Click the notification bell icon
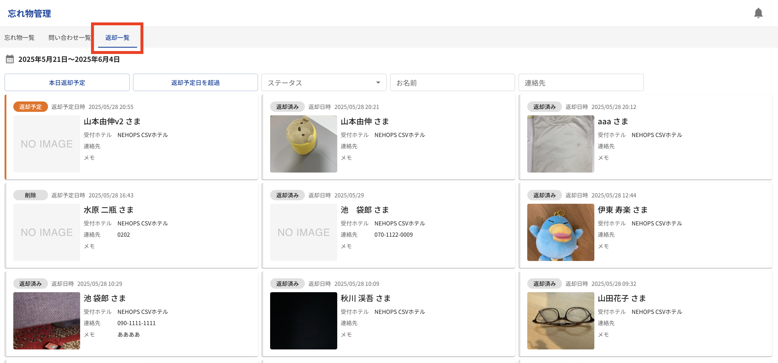 point(758,13)
